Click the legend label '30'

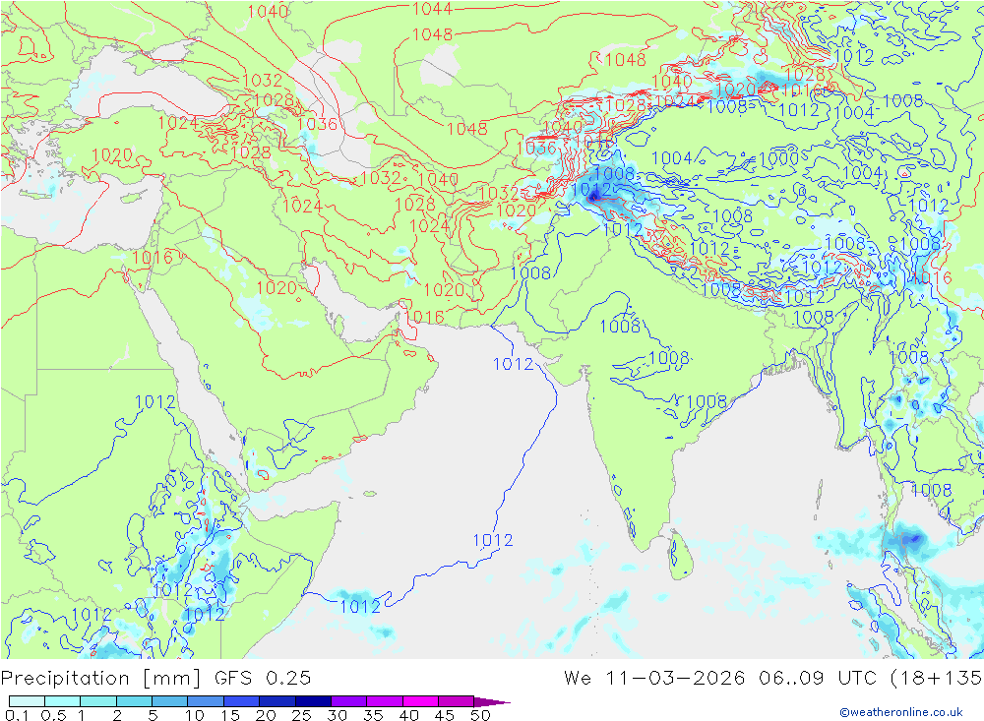[x=337, y=715]
